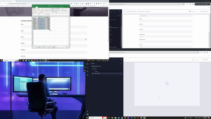Open keyboard shortcuts icon in Cypress sidebar
This screenshot has height=119, width=211.
coord(87,111)
